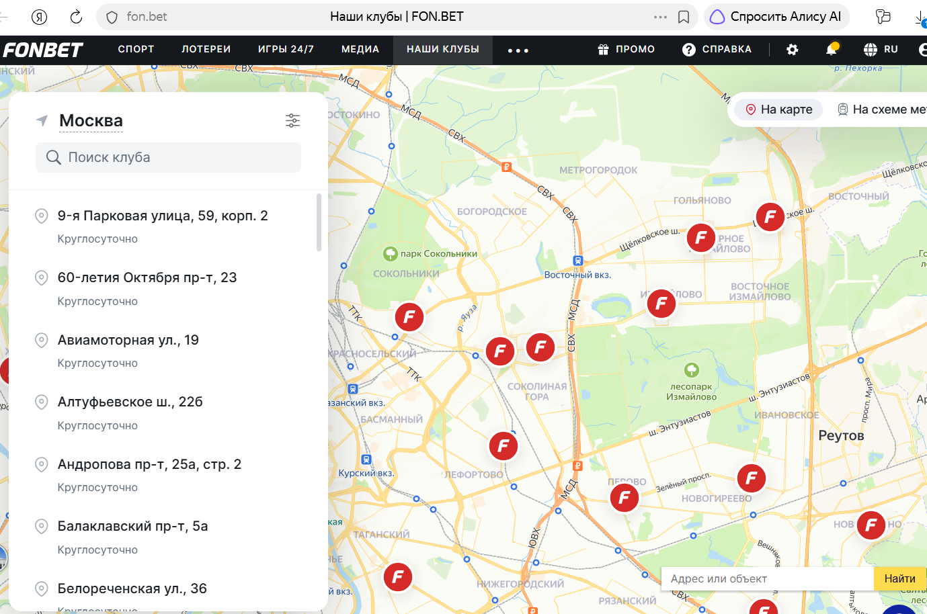This screenshot has width=927, height=614.
Task: Click the парк Сокольники green tree icon
Action: 391,253
